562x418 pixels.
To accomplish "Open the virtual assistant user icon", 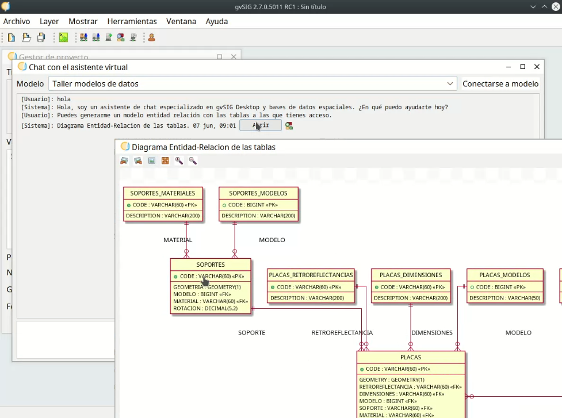I will (151, 38).
